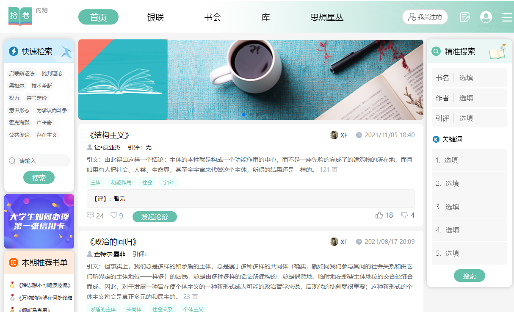Image resolution: width=514 pixels, height=312 pixels.
Task: Switch to the 银联 navigation tab
Action: (x=155, y=17)
